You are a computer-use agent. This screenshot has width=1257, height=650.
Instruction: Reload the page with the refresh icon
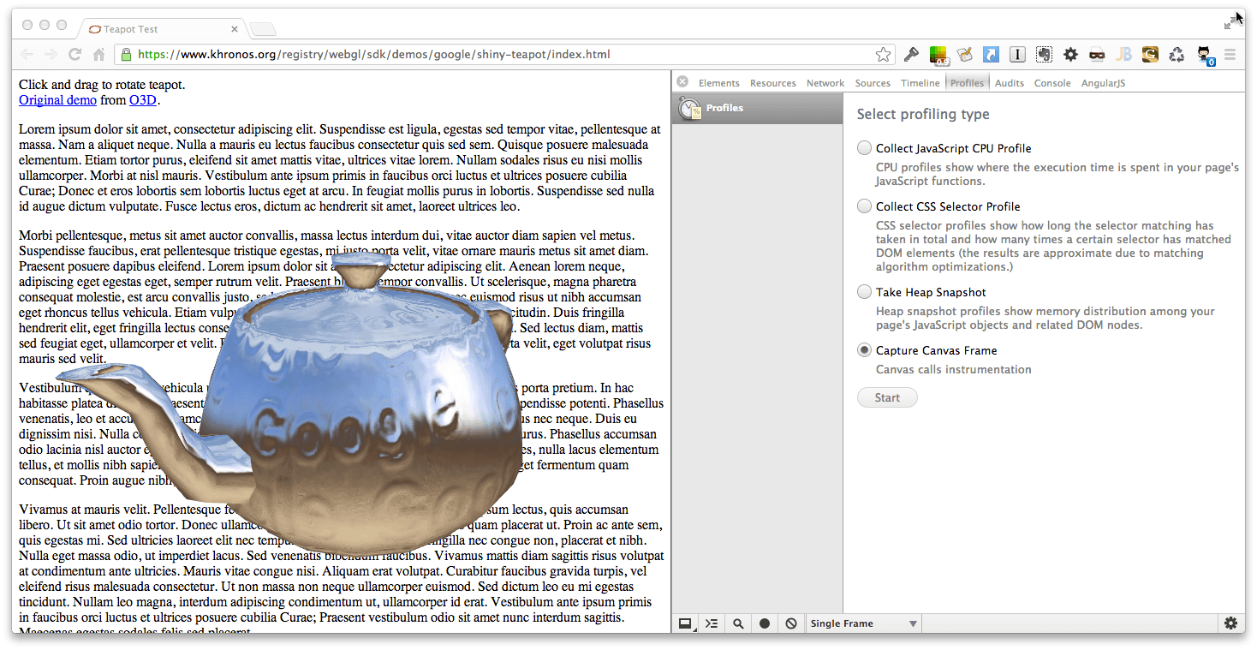(x=74, y=55)
